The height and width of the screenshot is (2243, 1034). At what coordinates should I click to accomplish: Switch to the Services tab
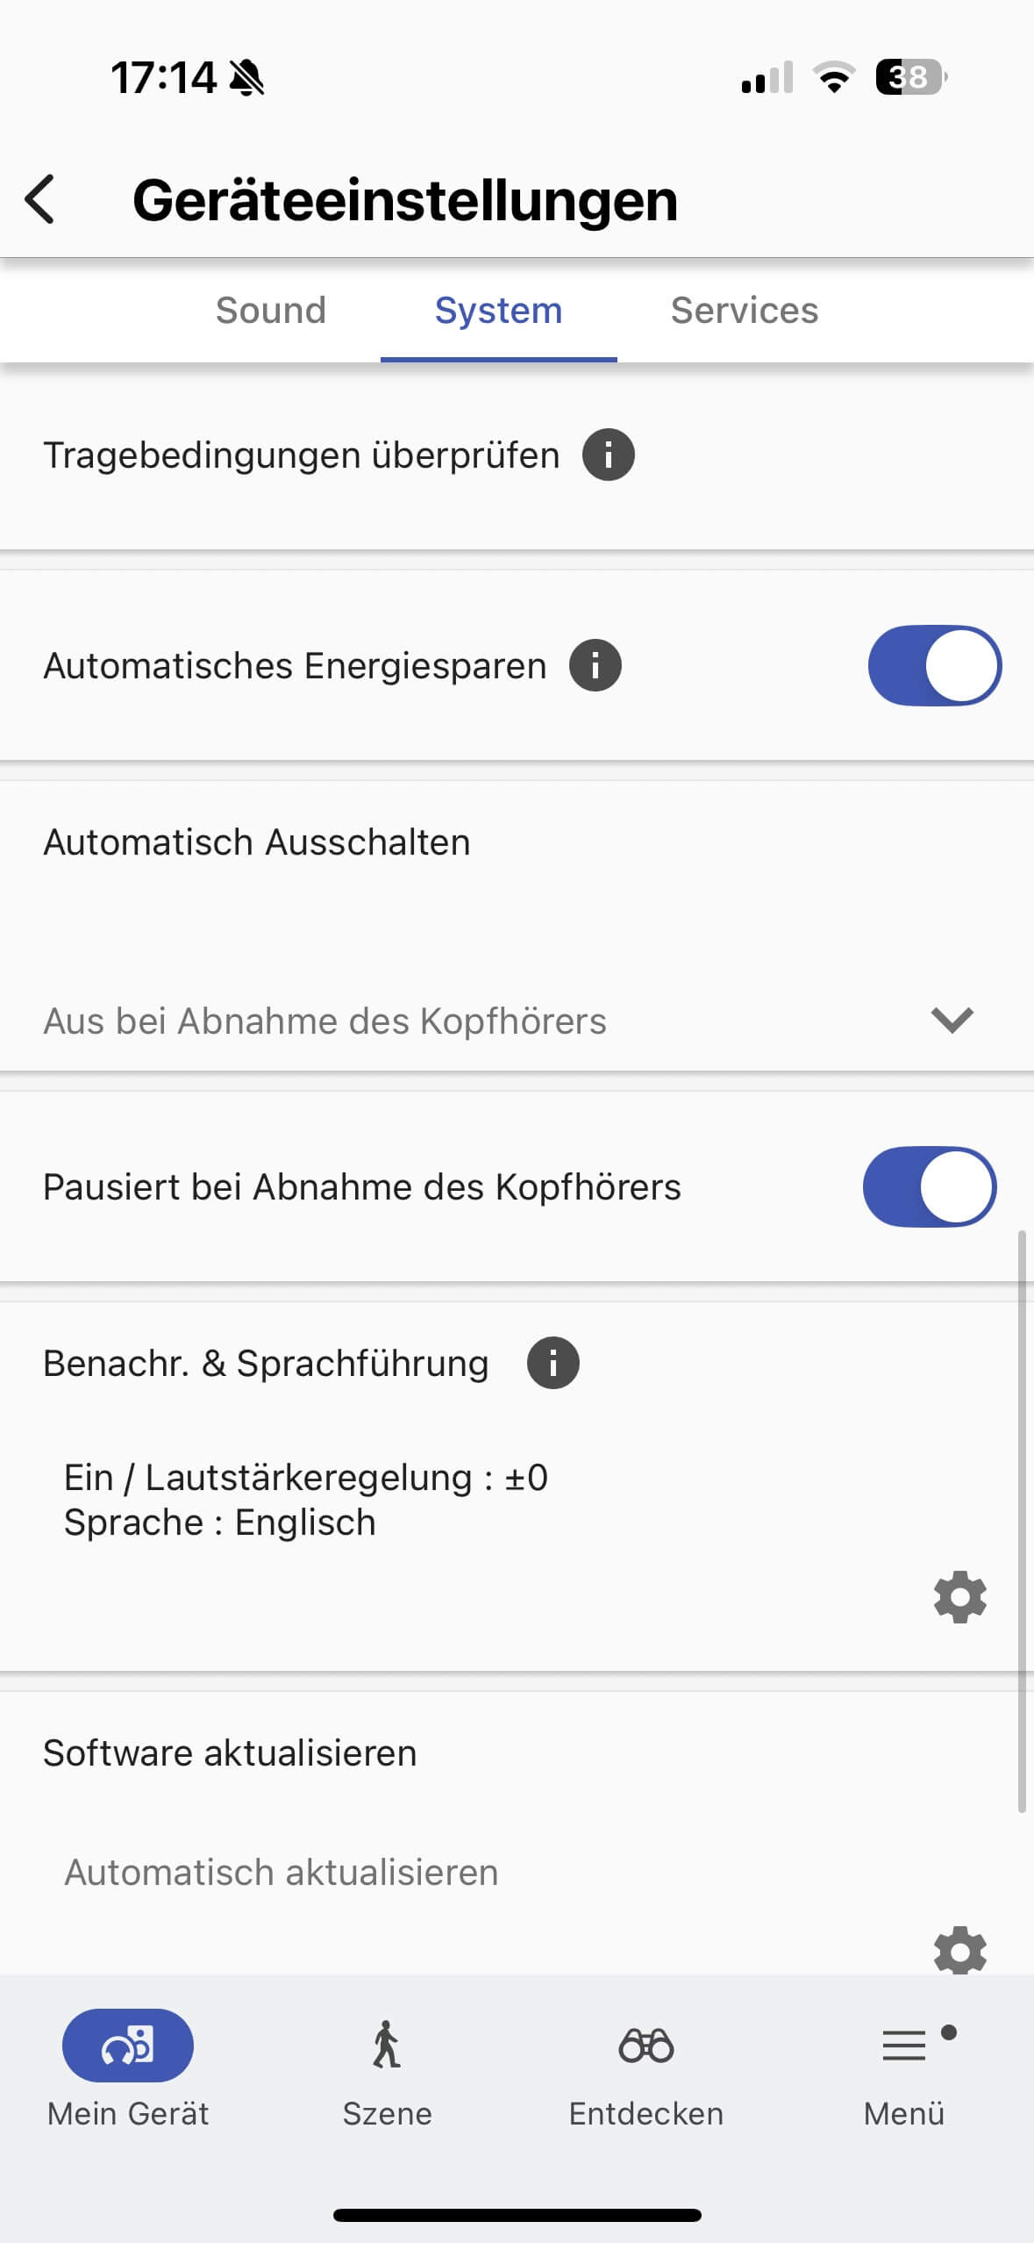tap(745, 311)
